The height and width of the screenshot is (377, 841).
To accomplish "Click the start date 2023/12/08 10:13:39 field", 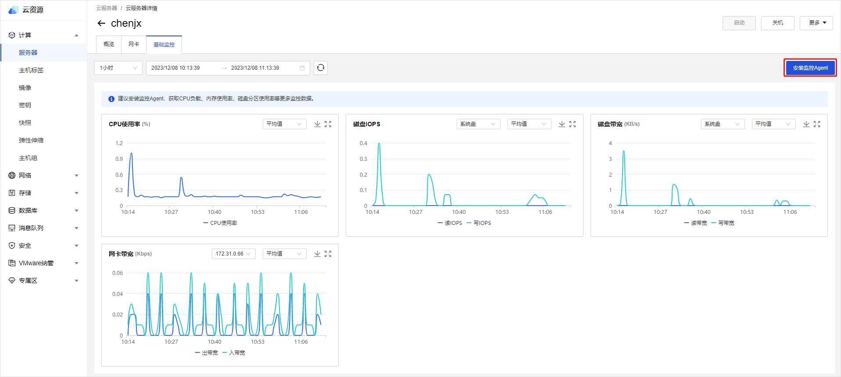I will pyautogui.click(x=175, y=68).
